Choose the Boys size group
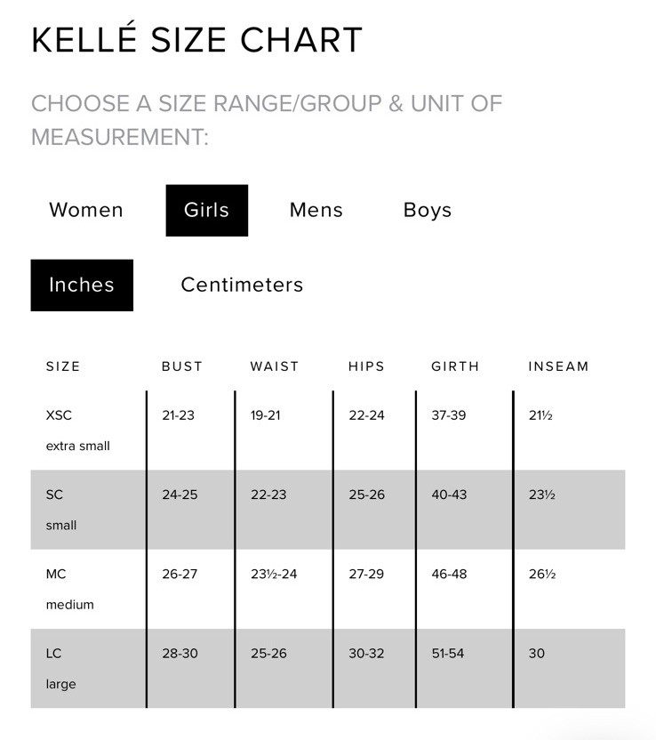Image resolution: width=656 pixels, height=740 pixels. pos(428,210)
